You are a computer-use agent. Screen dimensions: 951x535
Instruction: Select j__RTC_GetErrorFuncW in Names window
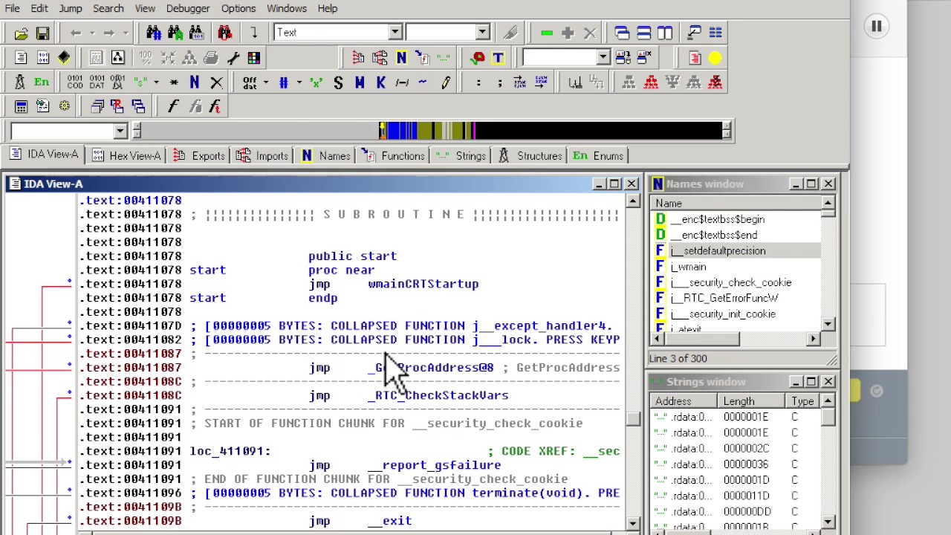tap(724, 298)
